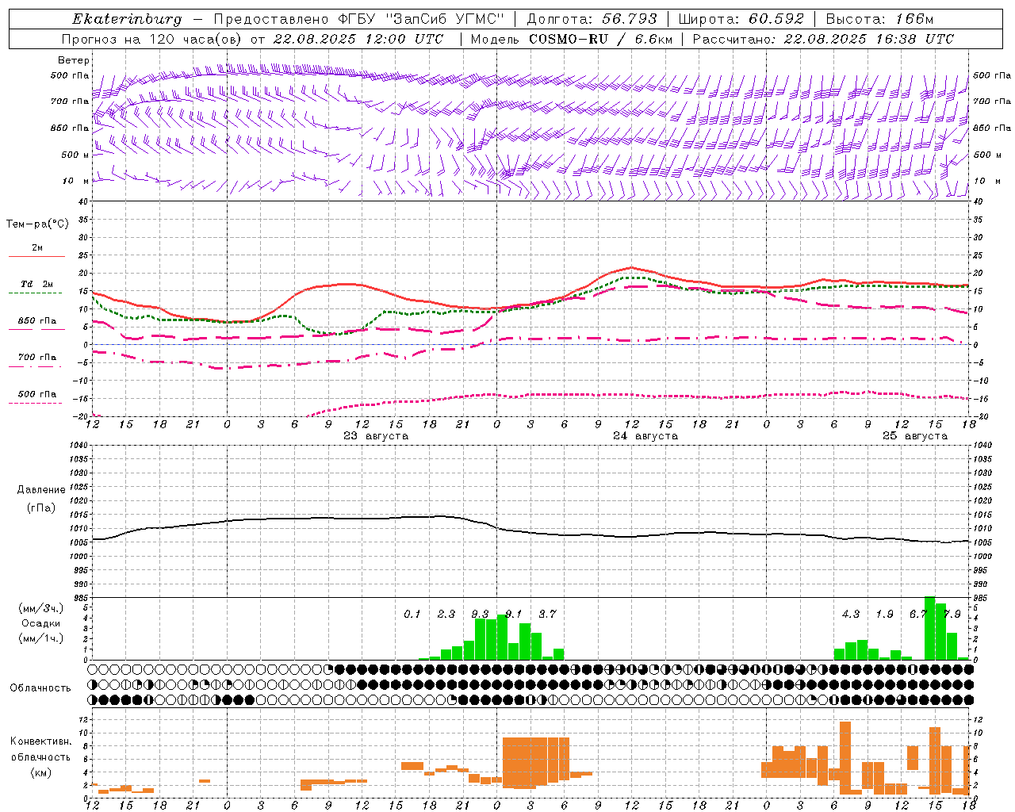The height and width of the screenshot is (812, 1015).
Task: Click the 1.9 precipitation total
Action: [x=885, y=614]
